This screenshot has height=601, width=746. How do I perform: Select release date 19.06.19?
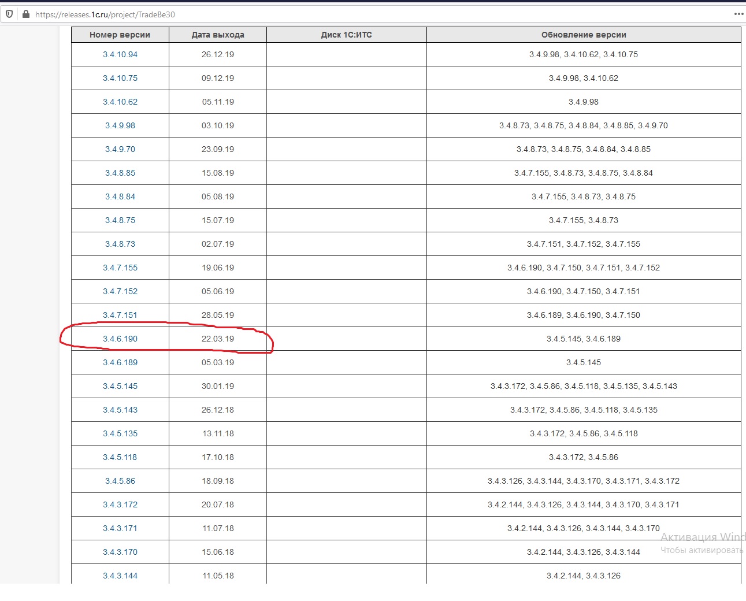click(x=218, y=268)
